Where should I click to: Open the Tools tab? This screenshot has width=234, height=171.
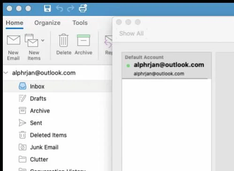coord(80,23)
